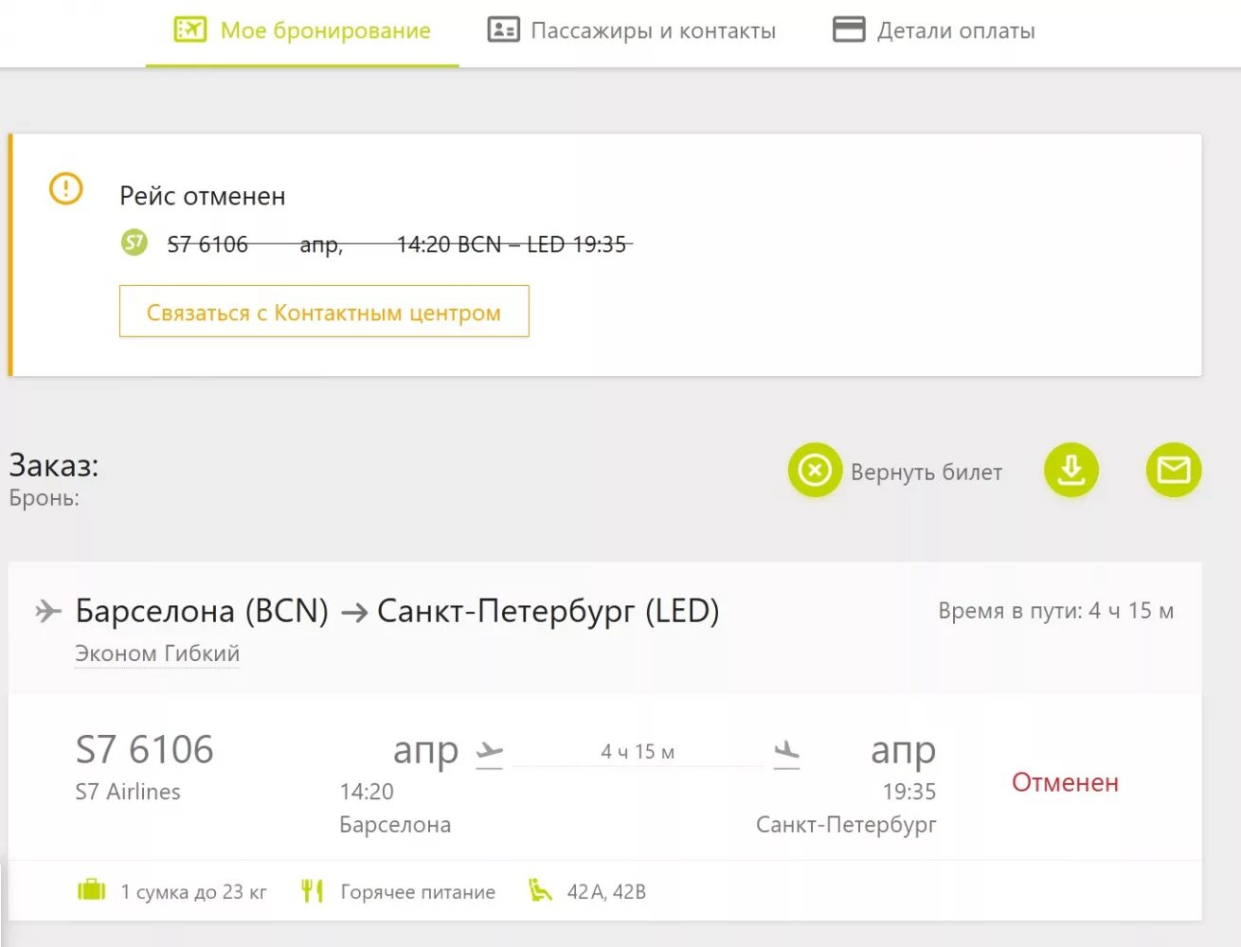Image resolution: width=1241 pixels, height=947 pixels.
Task: Click the arrival landing plane icon
Action: coord(787,754)
